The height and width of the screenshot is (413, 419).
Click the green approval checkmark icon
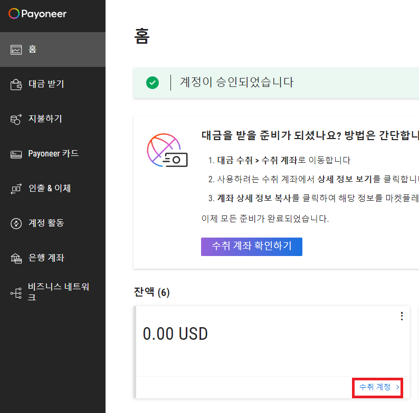(153, 82)
